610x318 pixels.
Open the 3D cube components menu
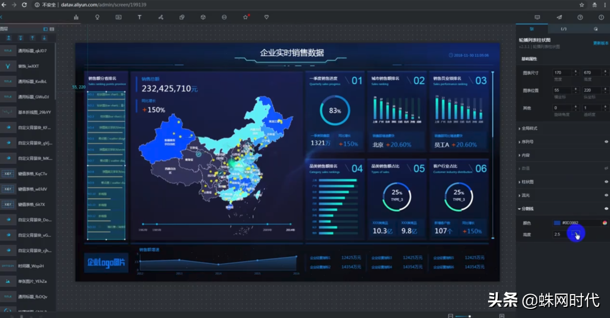203,17
